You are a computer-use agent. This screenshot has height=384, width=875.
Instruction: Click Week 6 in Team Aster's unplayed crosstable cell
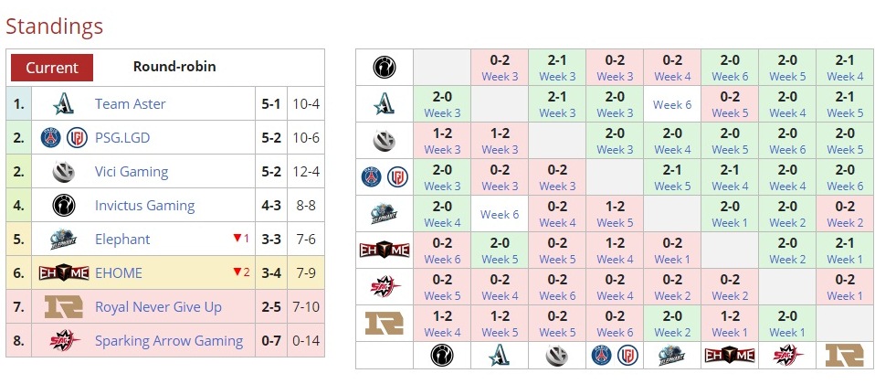point(672,104)
